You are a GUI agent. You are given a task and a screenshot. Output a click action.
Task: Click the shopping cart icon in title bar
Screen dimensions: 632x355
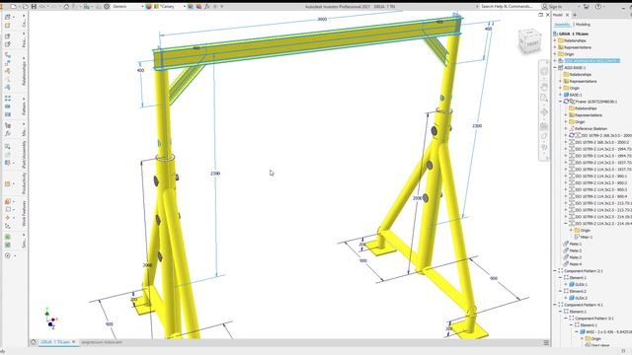586,7
